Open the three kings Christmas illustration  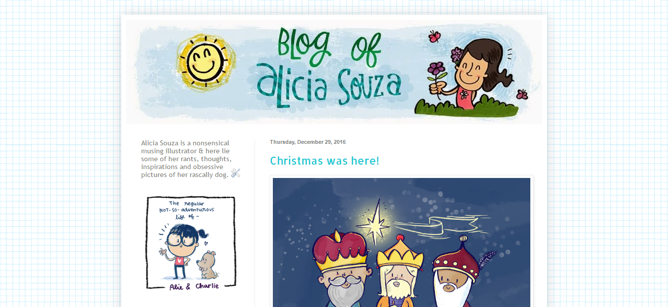point(402,242)
